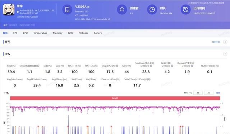Click the Smooth value 1.1

pos(29,72)
